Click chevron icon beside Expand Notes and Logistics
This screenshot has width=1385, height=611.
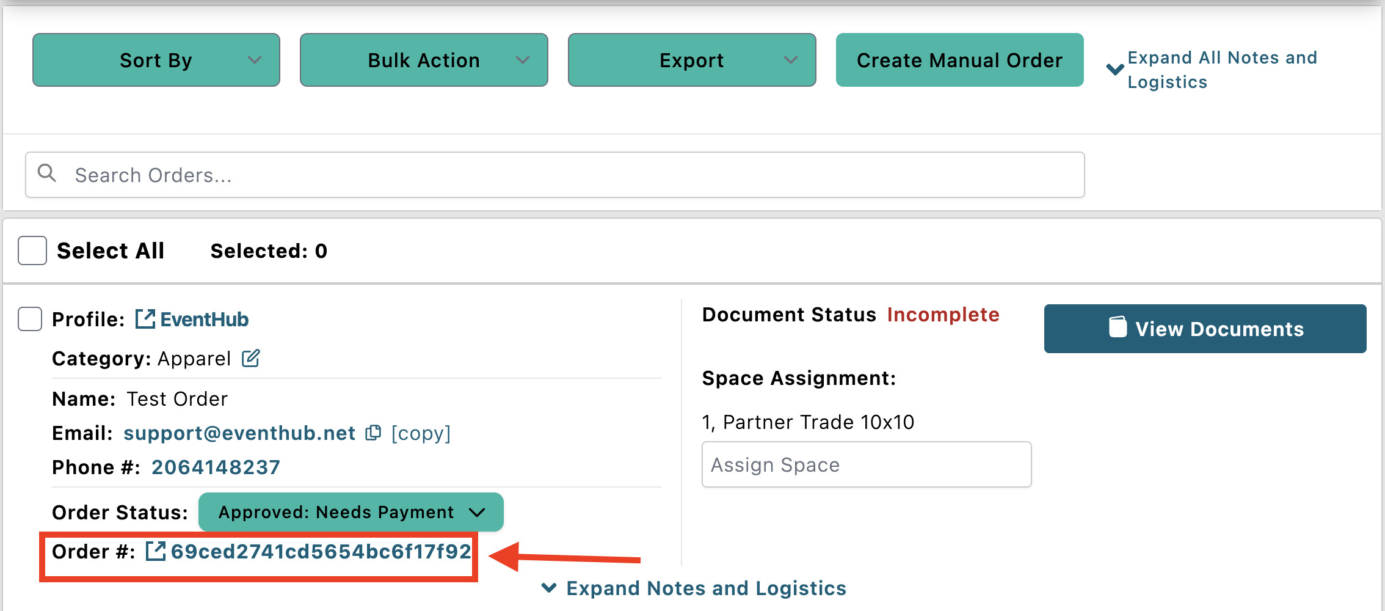tap(549, 588)
